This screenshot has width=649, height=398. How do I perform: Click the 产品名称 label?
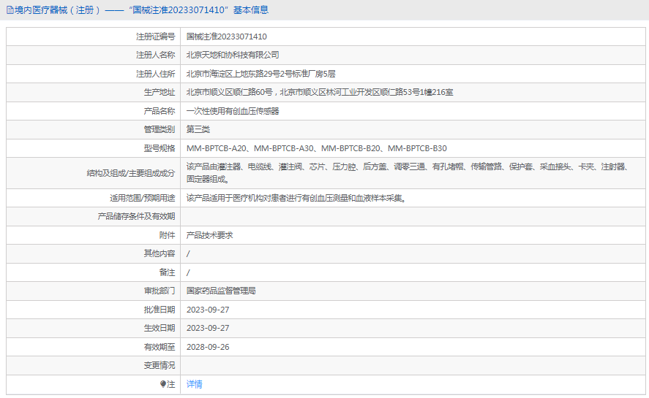tap(160, 111)
